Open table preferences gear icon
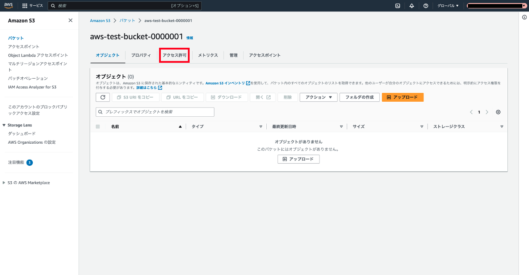This screenshot has height=275, width=529. [x=498, y=112]
